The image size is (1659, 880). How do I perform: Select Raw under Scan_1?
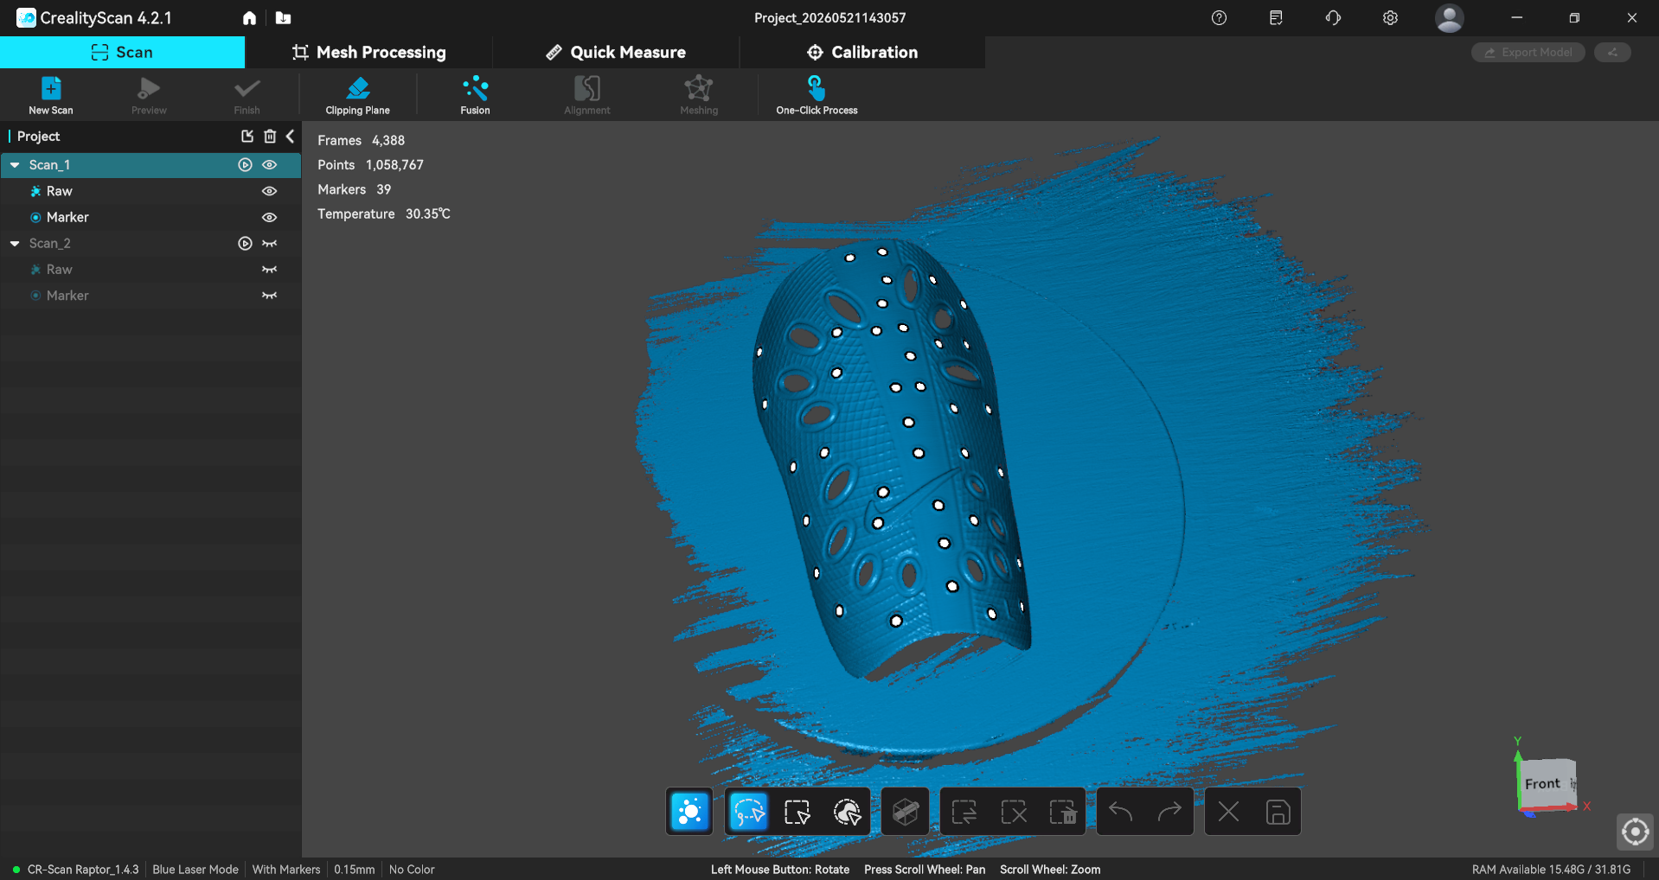151,191
